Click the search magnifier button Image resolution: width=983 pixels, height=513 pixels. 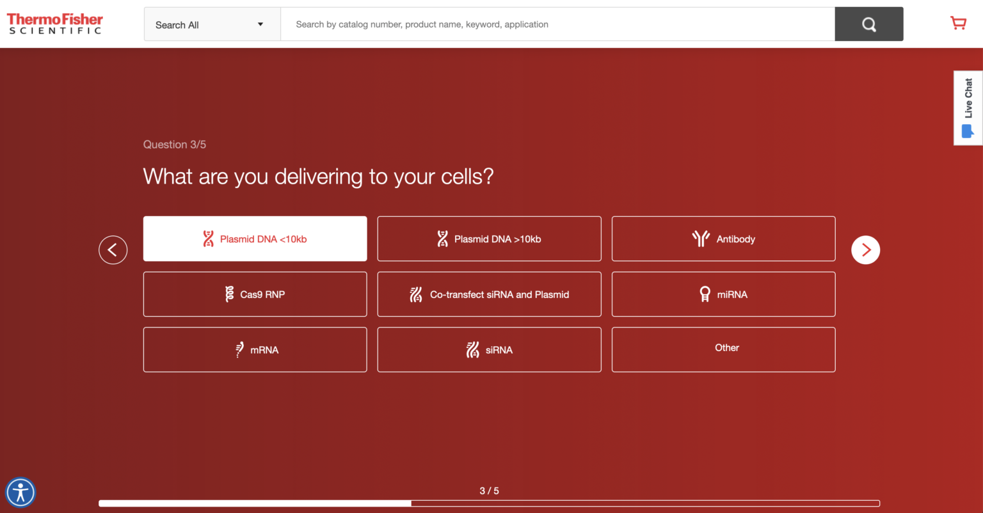click(x=868, y=24)
